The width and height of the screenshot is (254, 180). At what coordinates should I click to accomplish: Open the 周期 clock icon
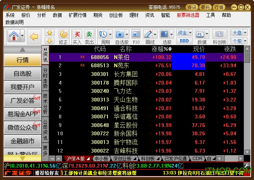coord(103,34)
